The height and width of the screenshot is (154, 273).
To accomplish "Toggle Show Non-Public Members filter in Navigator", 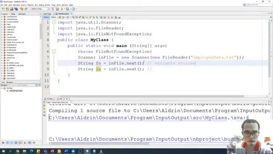I will click(16, 142).
